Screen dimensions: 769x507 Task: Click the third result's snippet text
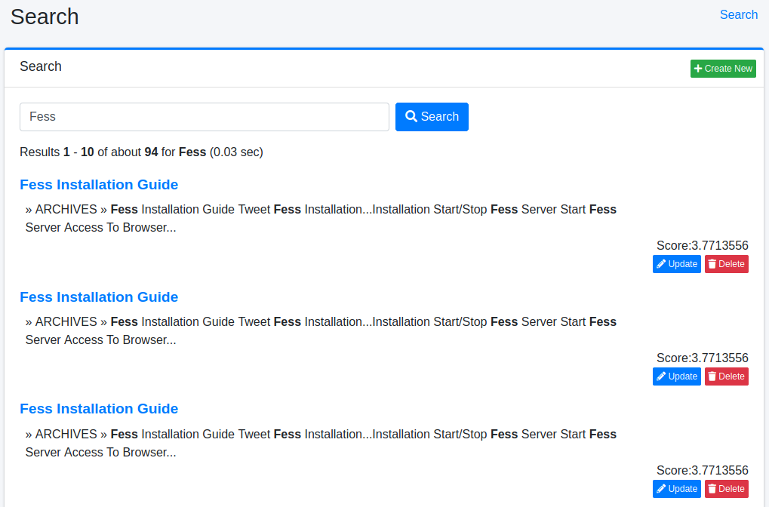pyautogui.click(x=321, y=443)
